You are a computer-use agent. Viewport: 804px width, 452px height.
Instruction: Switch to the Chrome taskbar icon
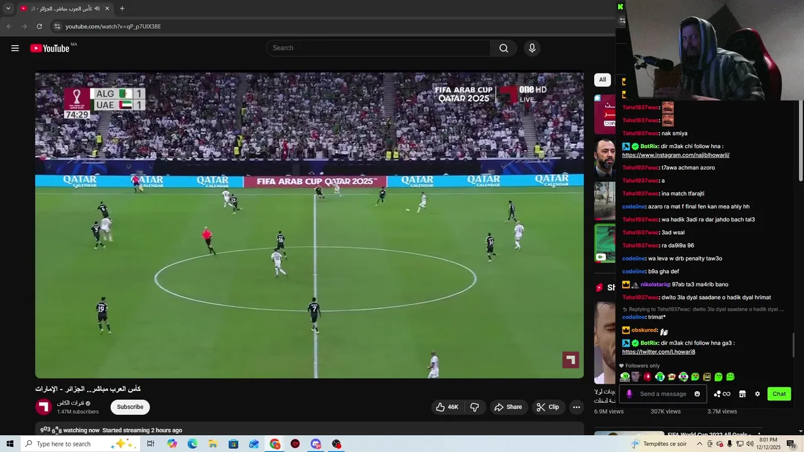(x=275, y=444)
